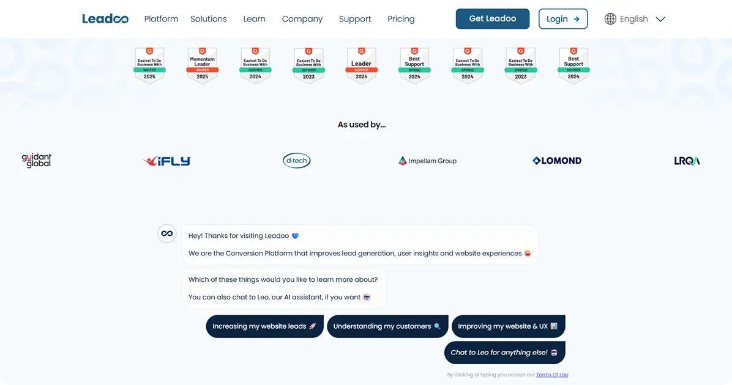Click the Momentum Leader Winter 2025 badge
Screen dimensions: 732x385
pyautogui.click(x=202, y=65)
